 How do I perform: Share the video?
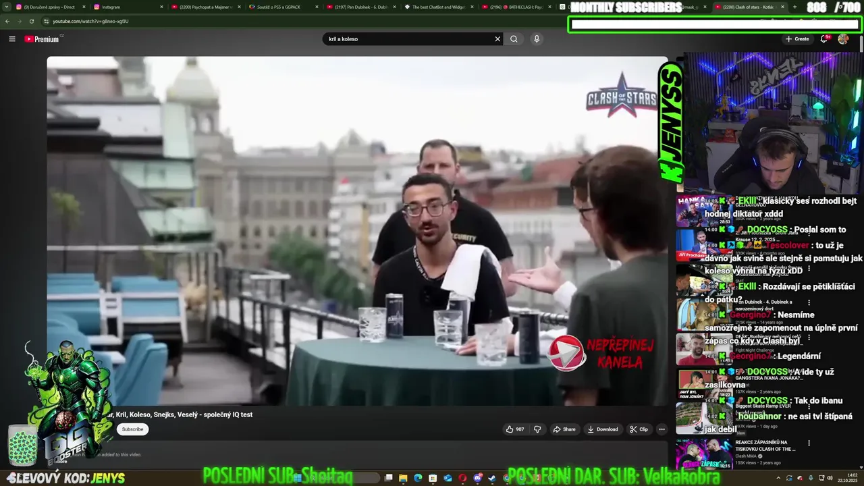(564, 429)
